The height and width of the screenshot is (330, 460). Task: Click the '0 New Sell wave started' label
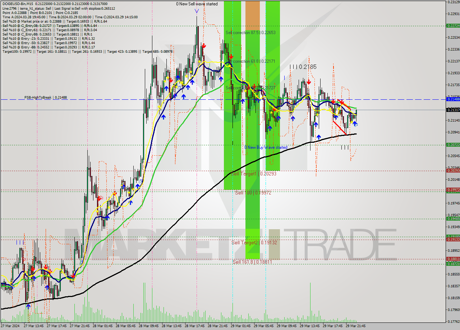(197, 4)
